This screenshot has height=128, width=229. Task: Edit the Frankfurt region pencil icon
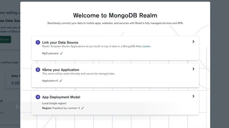click(x=83, y=108)
